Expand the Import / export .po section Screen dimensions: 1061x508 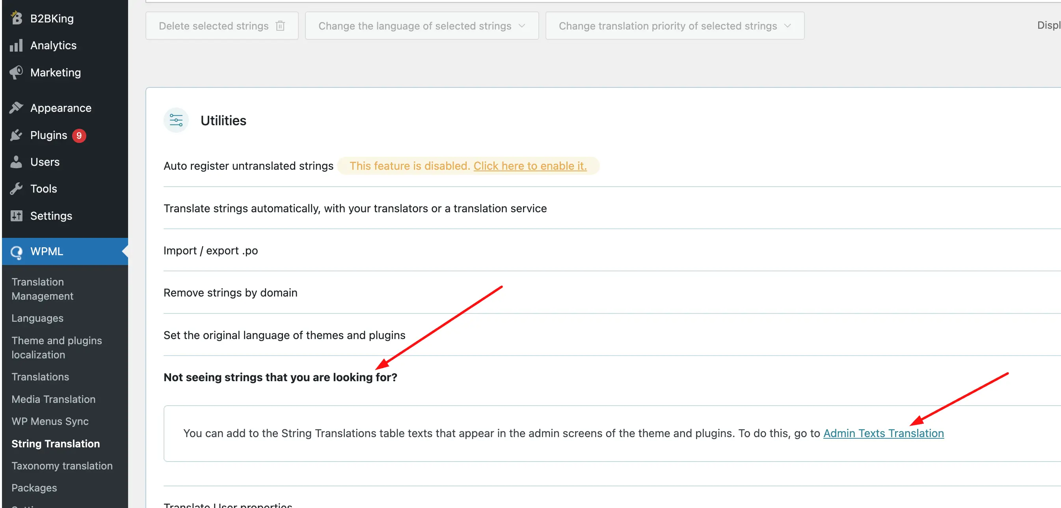coord(210,250)
